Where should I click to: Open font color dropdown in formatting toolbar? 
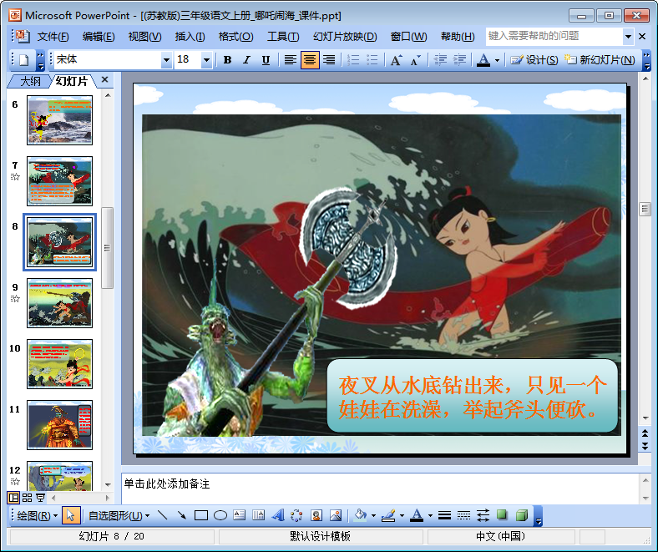tap(498, 60)
